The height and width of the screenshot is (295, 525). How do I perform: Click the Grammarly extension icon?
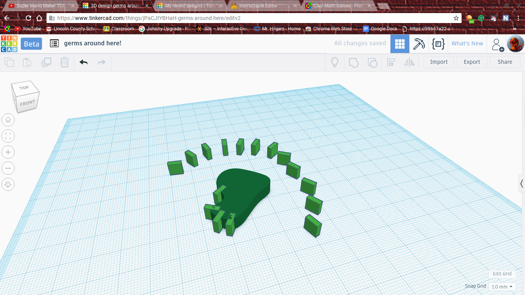click(x=481, y=18)
